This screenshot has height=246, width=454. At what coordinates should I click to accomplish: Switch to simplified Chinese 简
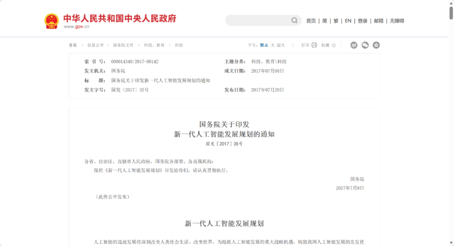325,21
